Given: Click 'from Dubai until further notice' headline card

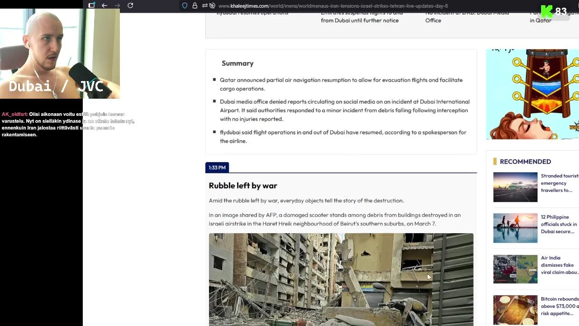Looking at the screenshot, I should 360,20.
